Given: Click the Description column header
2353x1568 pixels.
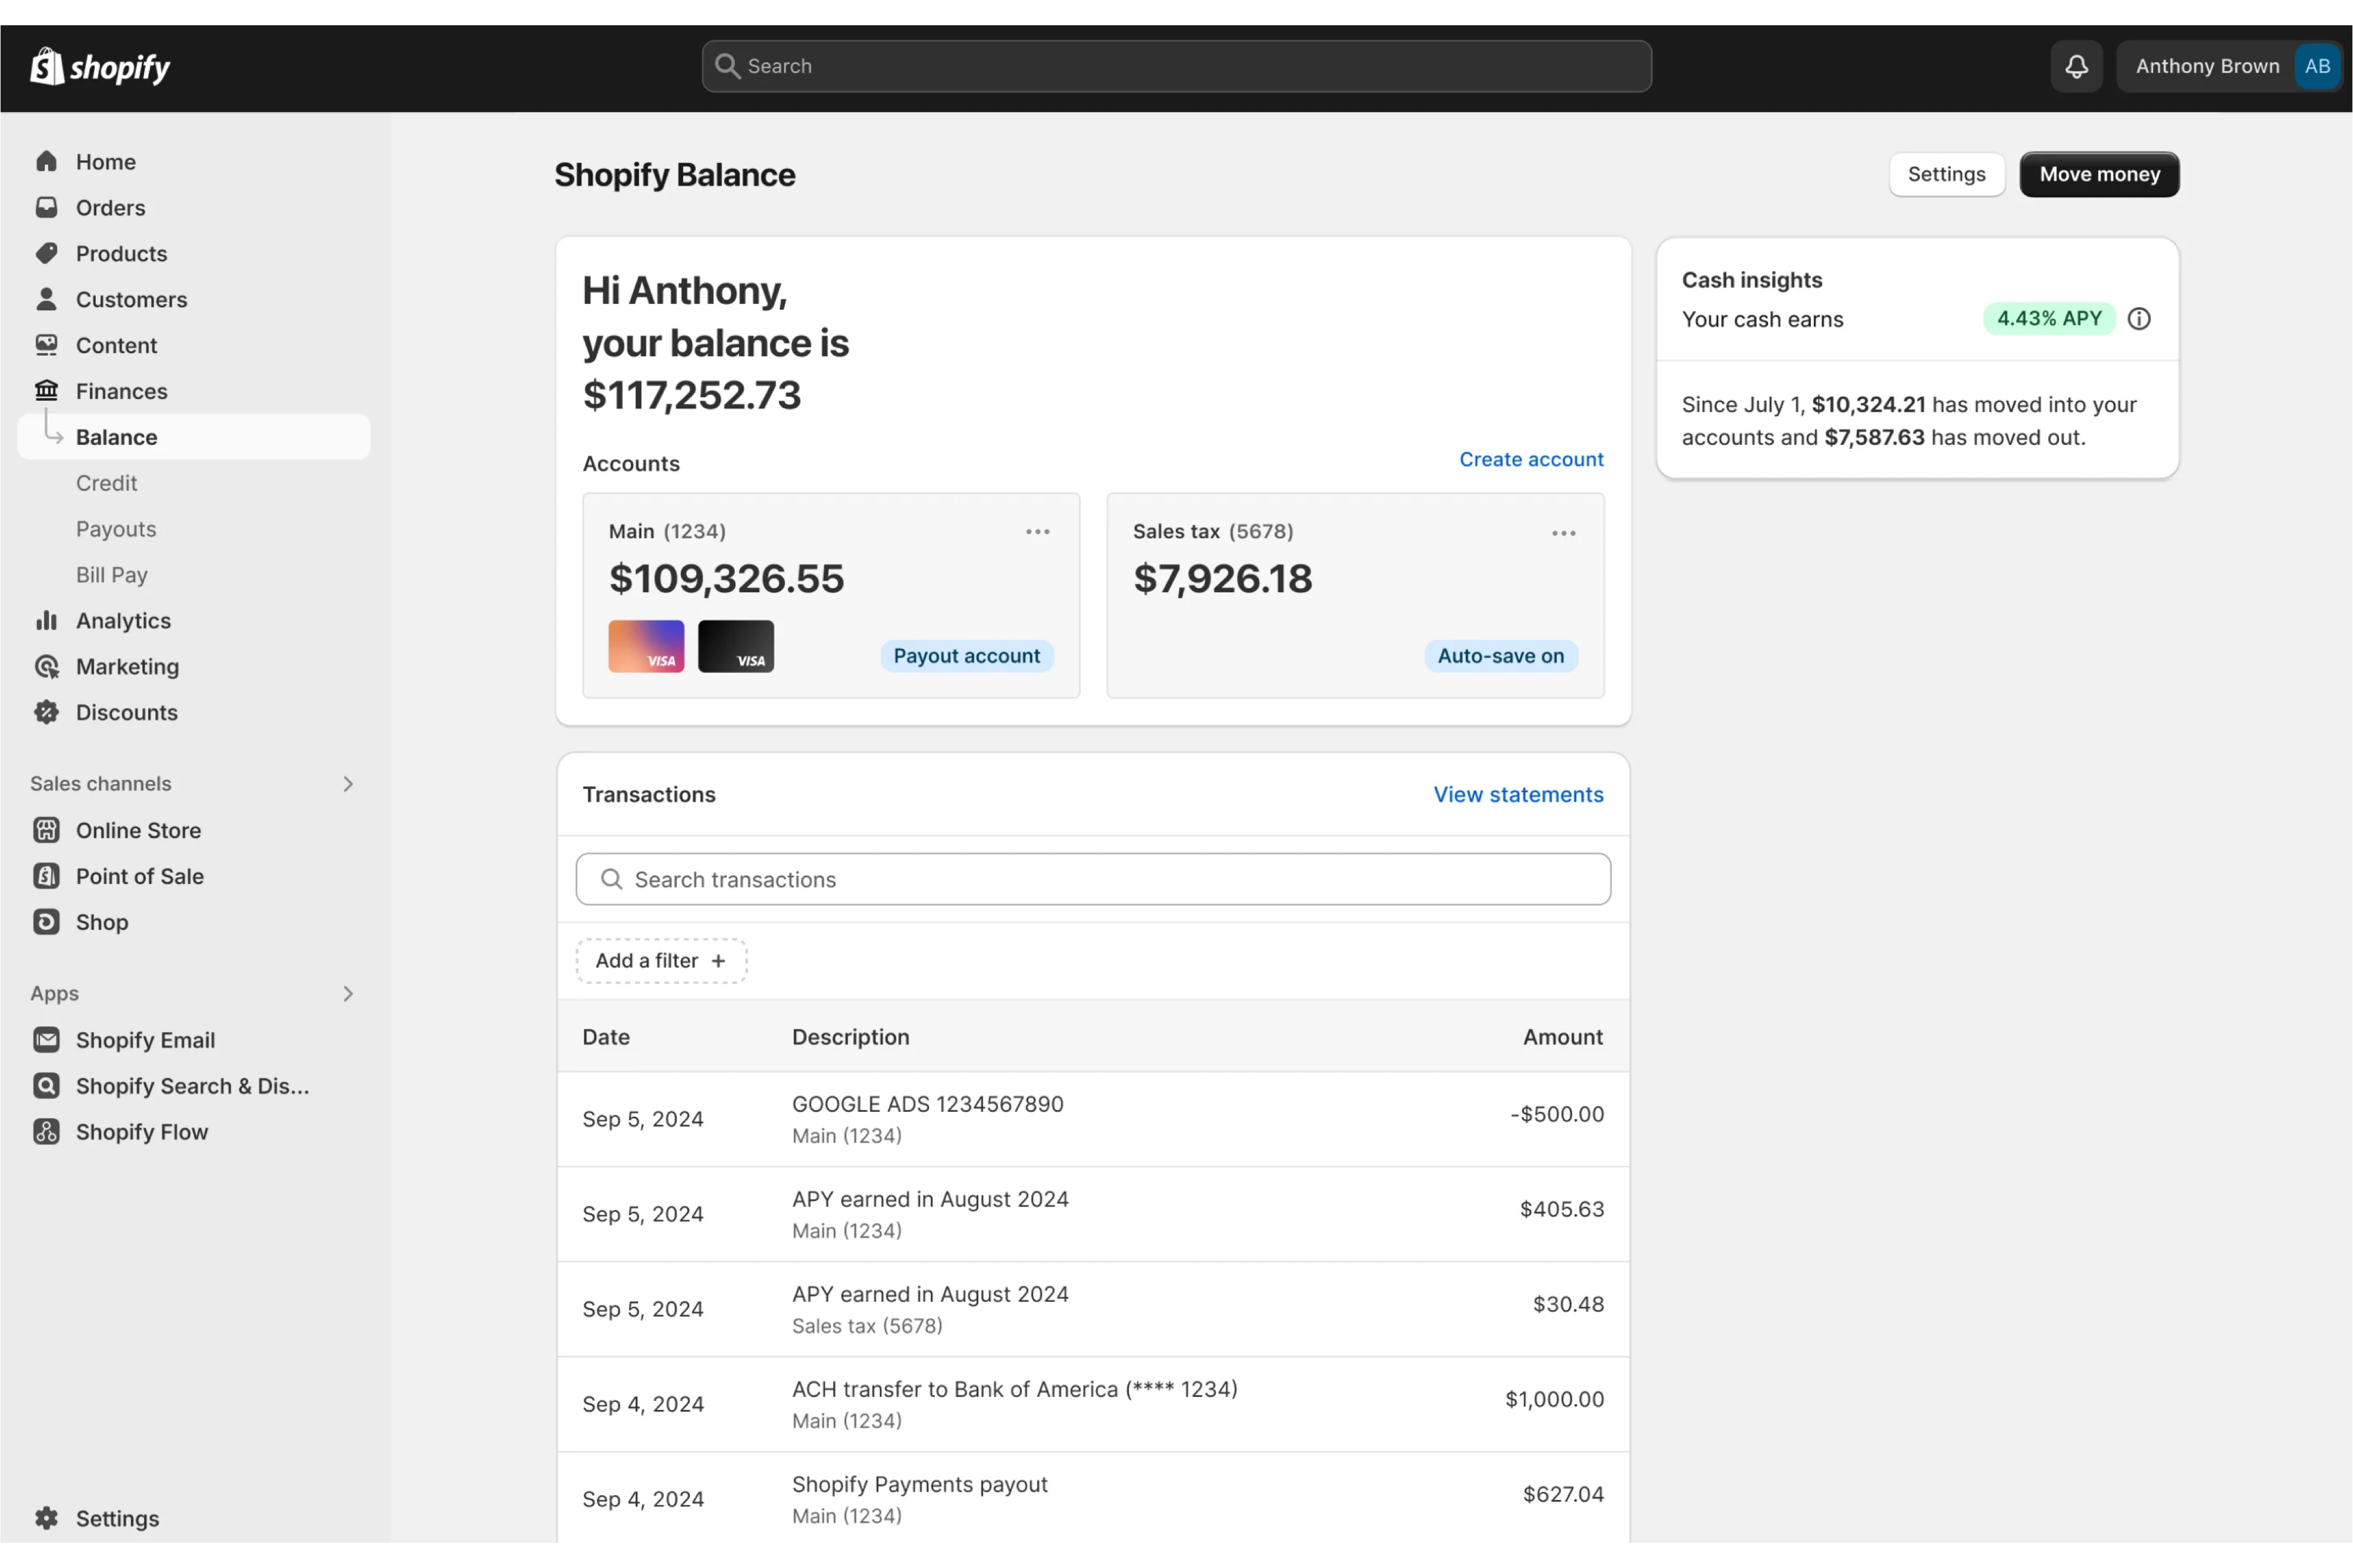Looking at the screenshot, I should click(x=850, y=1038).
